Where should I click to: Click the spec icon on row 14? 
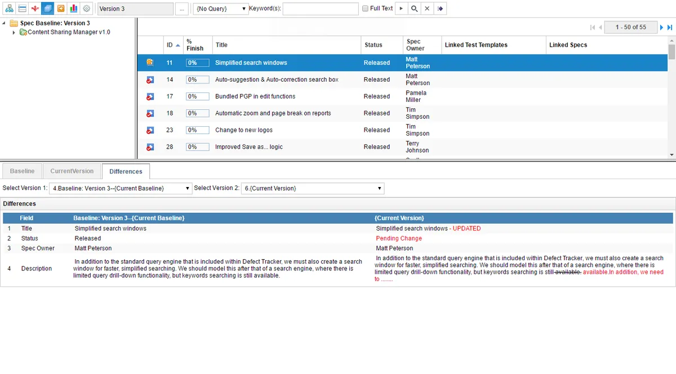[x=150, y=80]
